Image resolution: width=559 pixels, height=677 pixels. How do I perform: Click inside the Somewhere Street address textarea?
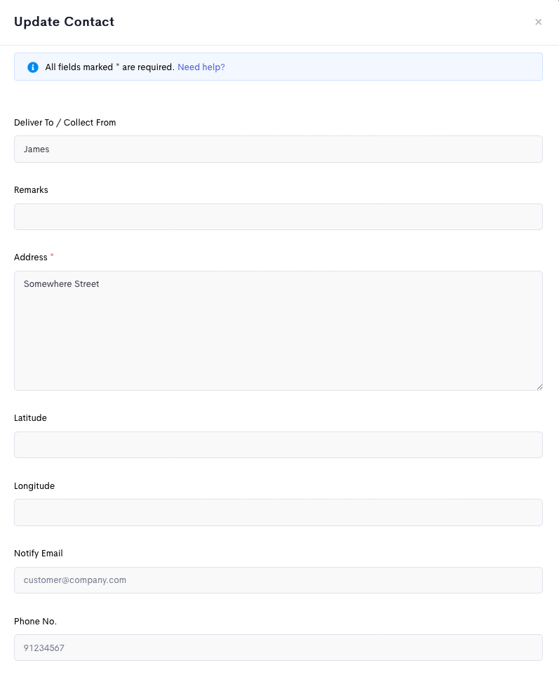278,330
